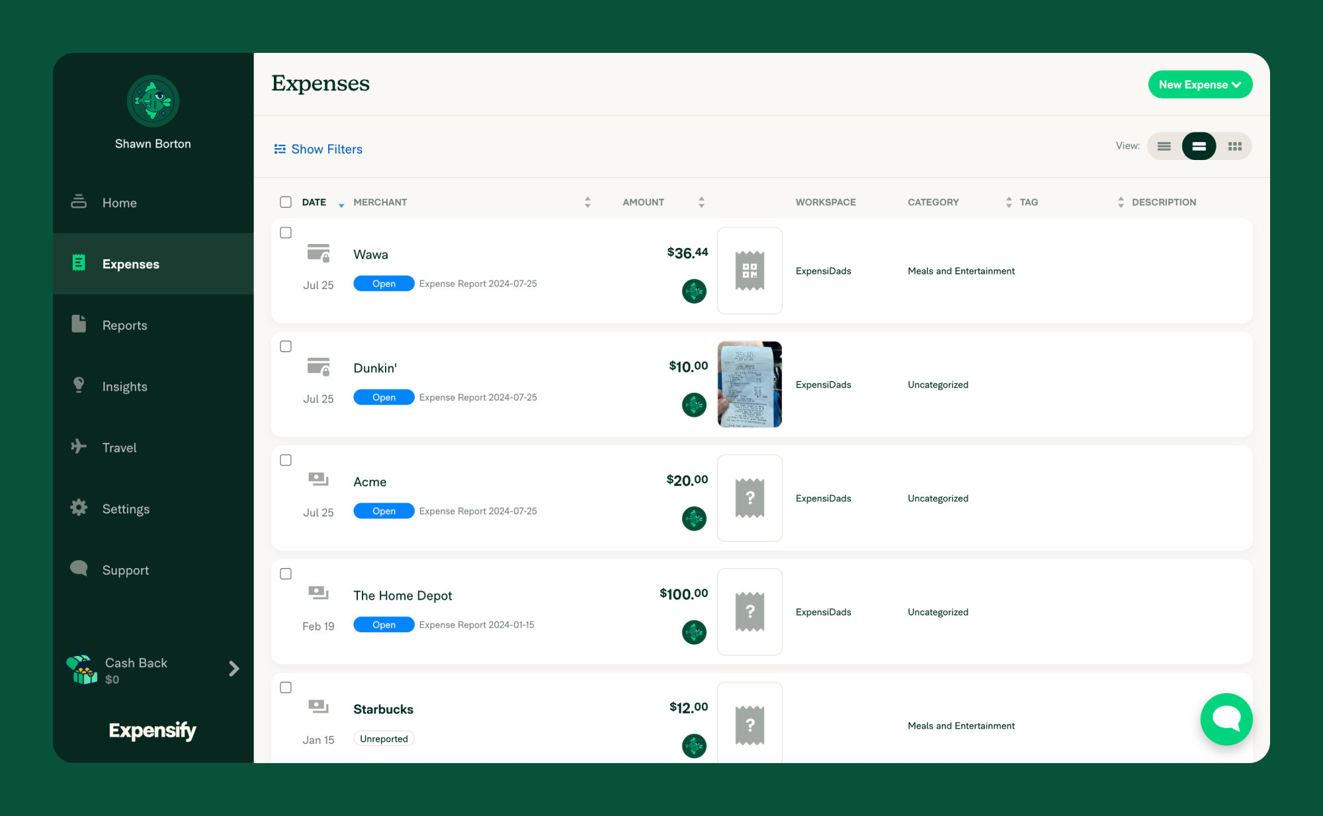Click the Open status badge for Acme
1323x816 pixels.
[x=384, y=511]
